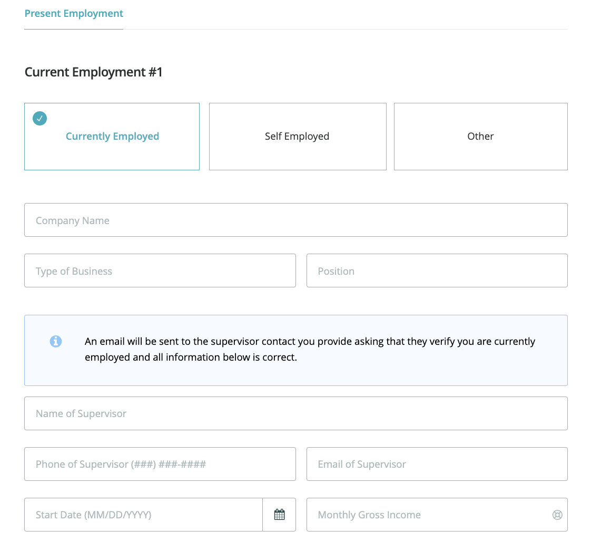Focus the Company Name field
The width and height of the screenshot is (592, 541).
pyautogui.click(x=295, y=220)
